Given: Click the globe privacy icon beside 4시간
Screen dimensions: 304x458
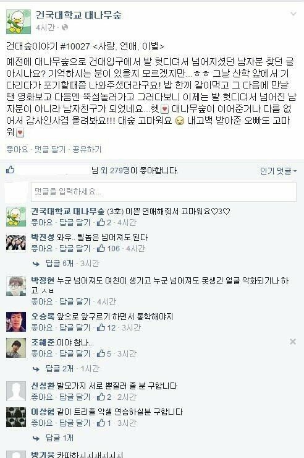Looking at the screenshot, I should pyautogui.click(x=65, y=27).
